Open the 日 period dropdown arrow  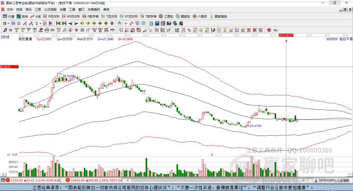(x=8, y=23)
